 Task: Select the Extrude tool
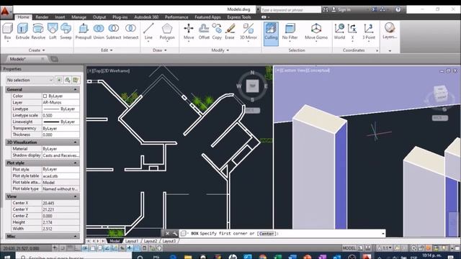(22, 32)
